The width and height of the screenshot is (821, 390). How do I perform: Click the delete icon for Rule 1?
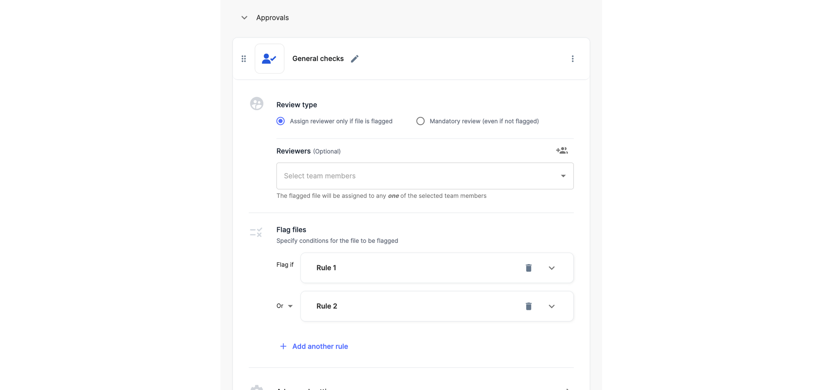tap(528, 268)
